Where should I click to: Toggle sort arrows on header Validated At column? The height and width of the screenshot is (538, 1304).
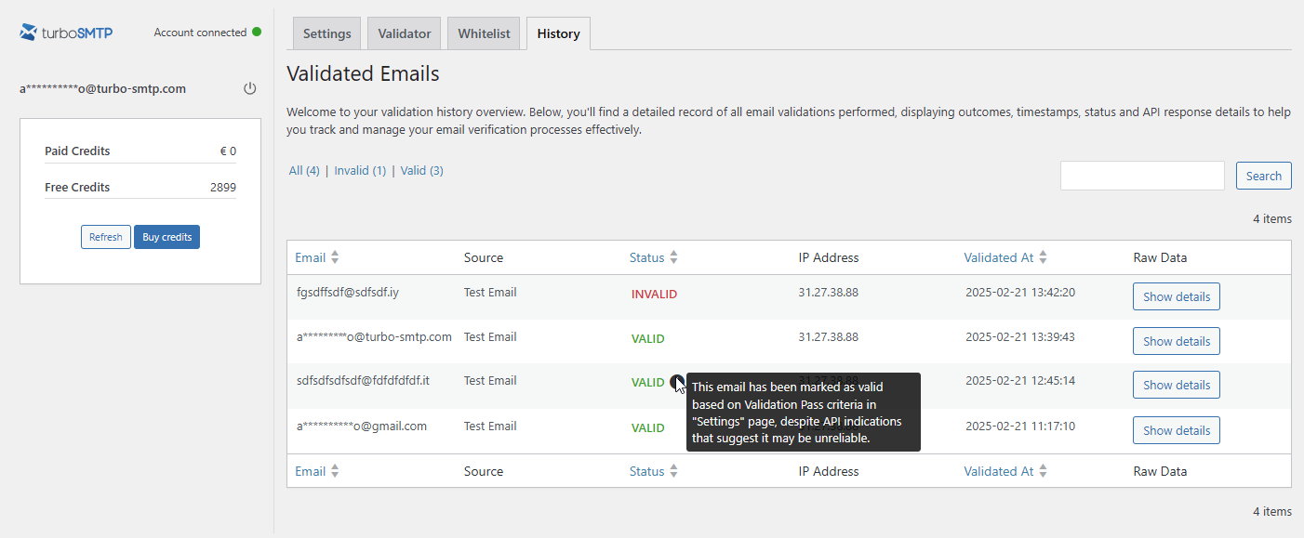pos(1043,257)
